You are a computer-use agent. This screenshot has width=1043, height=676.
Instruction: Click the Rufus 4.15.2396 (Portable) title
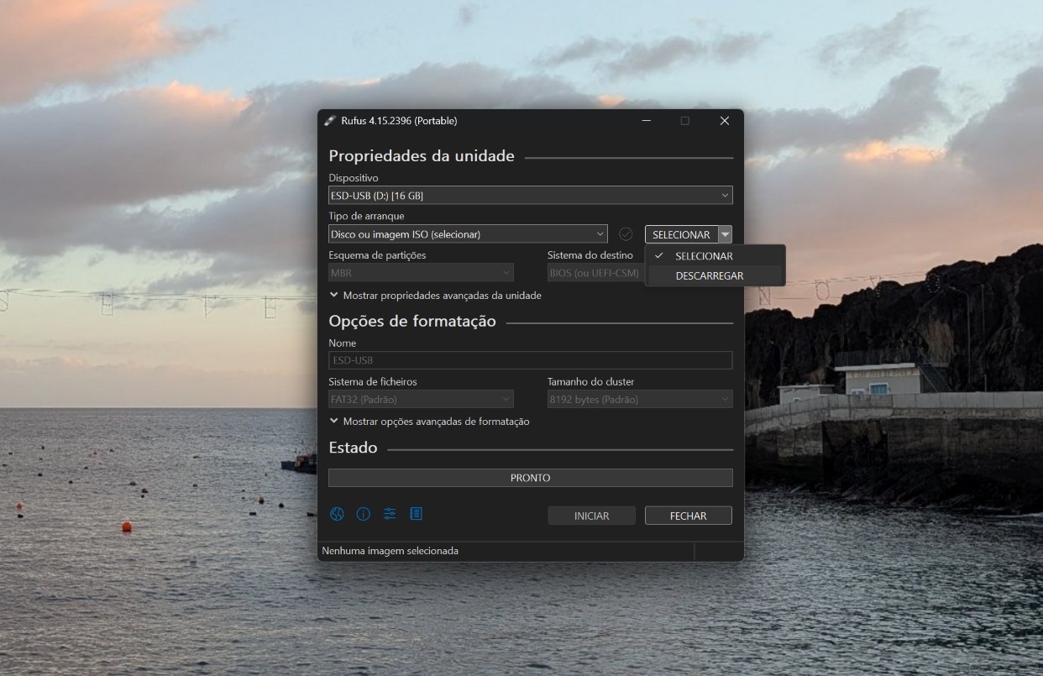(x=399, y=121)
